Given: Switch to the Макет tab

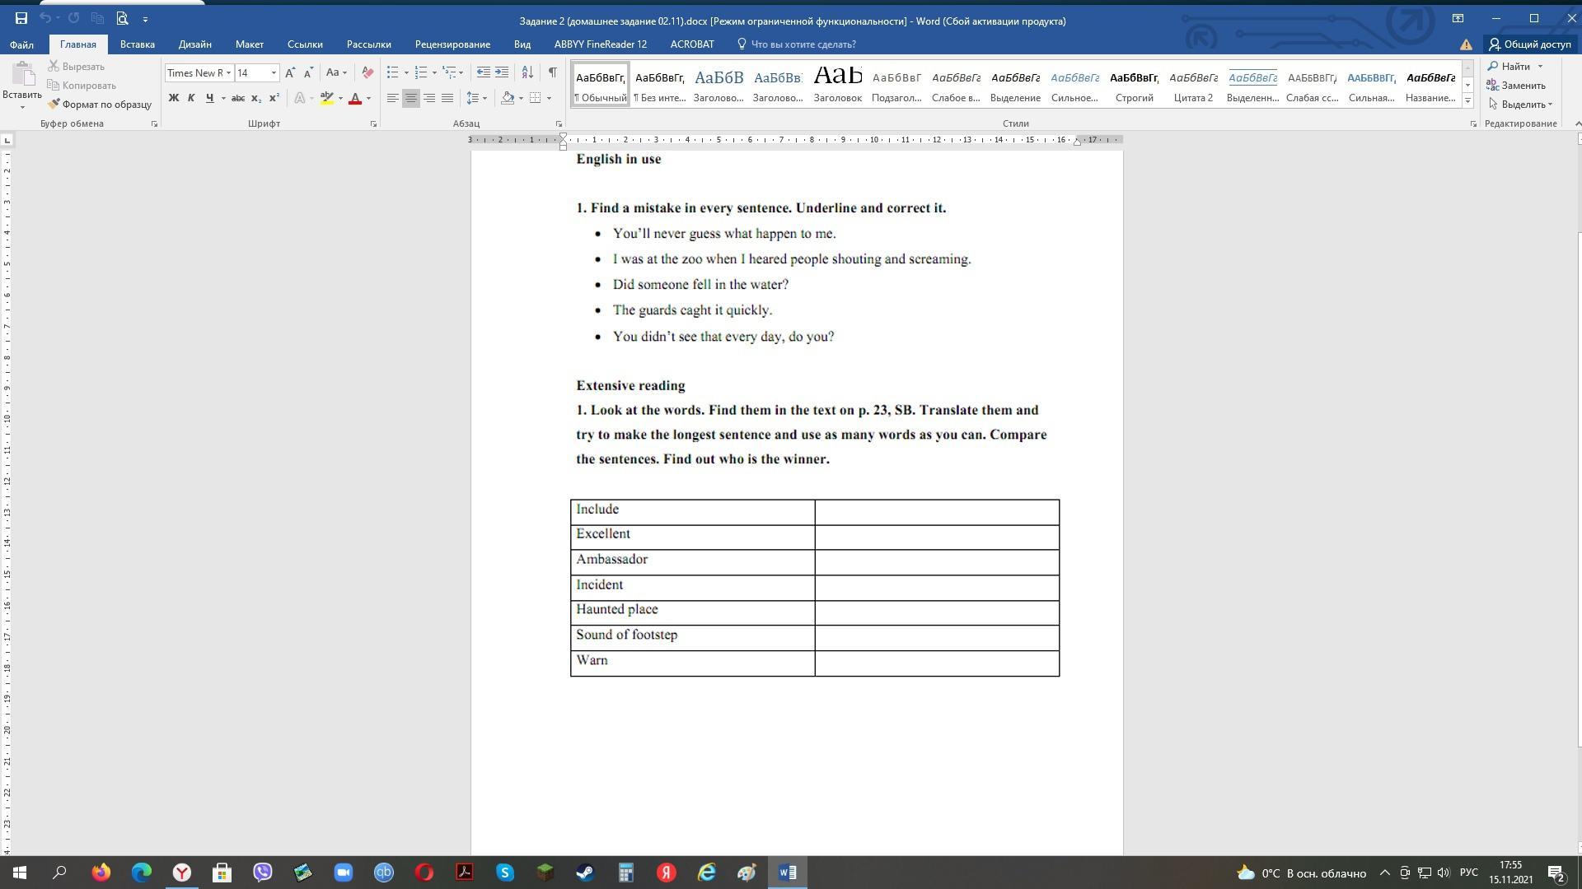Looking at the screenshot, I should 250,44.
